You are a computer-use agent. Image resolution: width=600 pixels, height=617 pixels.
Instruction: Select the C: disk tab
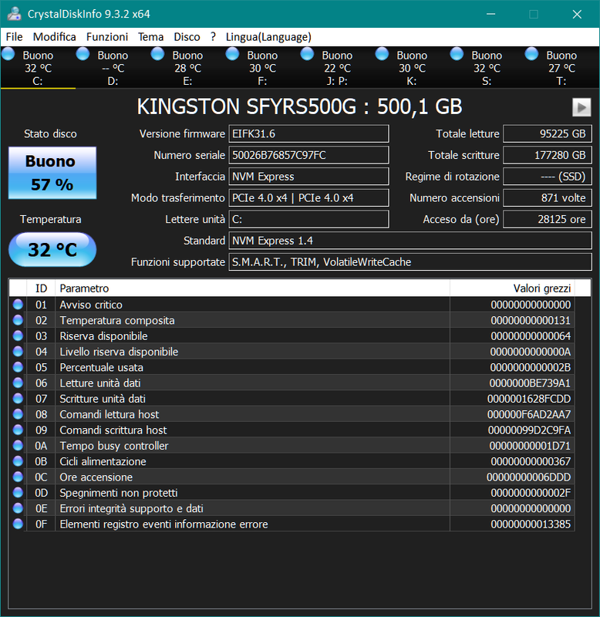tap(38, 68)
